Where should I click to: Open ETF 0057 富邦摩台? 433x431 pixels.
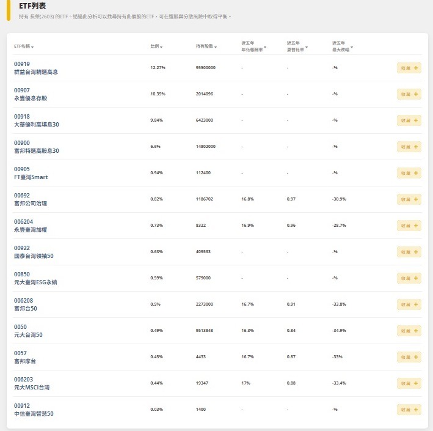point(25,357)
